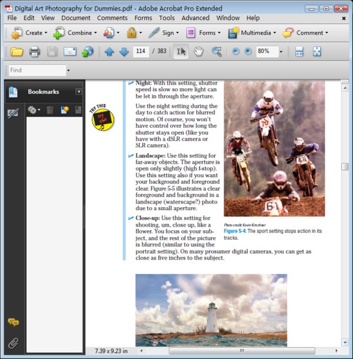Click the vertical scrollbar down arrow
The height and width of the screenshot is (359, 353).
pos(345,343)
